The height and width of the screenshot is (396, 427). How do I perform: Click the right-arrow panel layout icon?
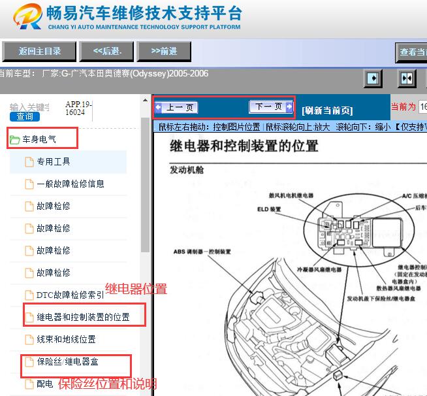click(373, 78)
